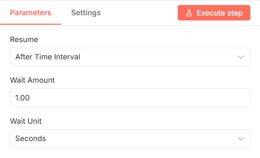Click the Wait Unit field label
260x158 pixels.
[26, 121]
